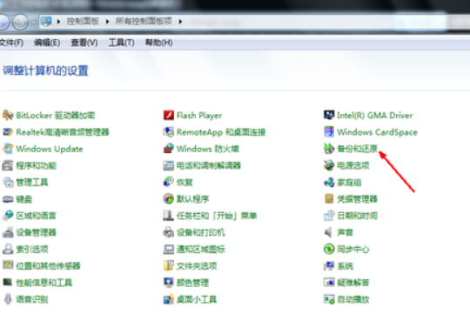Open the 恢复 recovery icon
Viewport: 470px width, 314px height.
(169, 182)
